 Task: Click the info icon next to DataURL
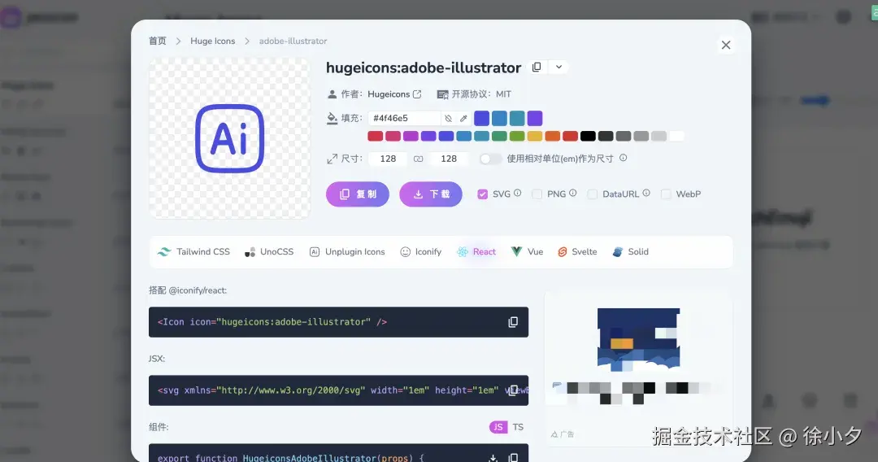(646, 193)
